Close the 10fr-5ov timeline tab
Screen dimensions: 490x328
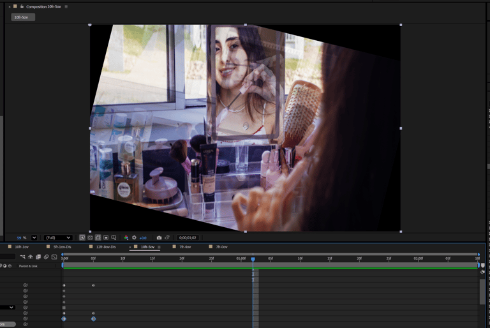click(x=130, y=247)
